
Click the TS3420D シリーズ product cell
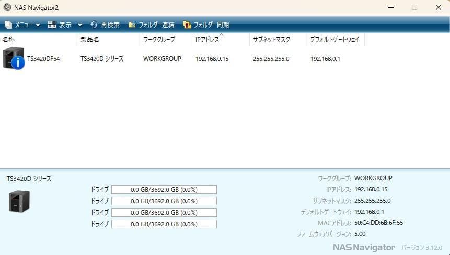[x=102, y=59]
